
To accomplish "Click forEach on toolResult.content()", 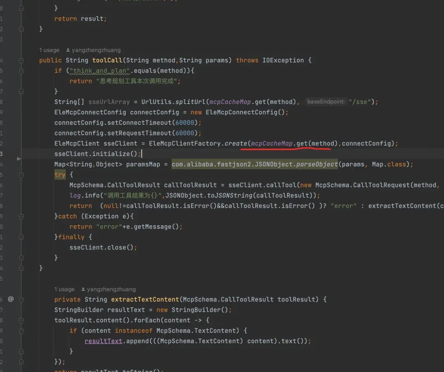I will pyautogui.click(x=147, y=320).
